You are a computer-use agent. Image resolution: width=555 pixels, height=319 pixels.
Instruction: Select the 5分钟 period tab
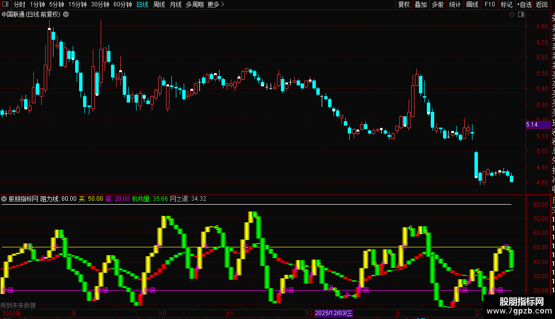[56, 4]
